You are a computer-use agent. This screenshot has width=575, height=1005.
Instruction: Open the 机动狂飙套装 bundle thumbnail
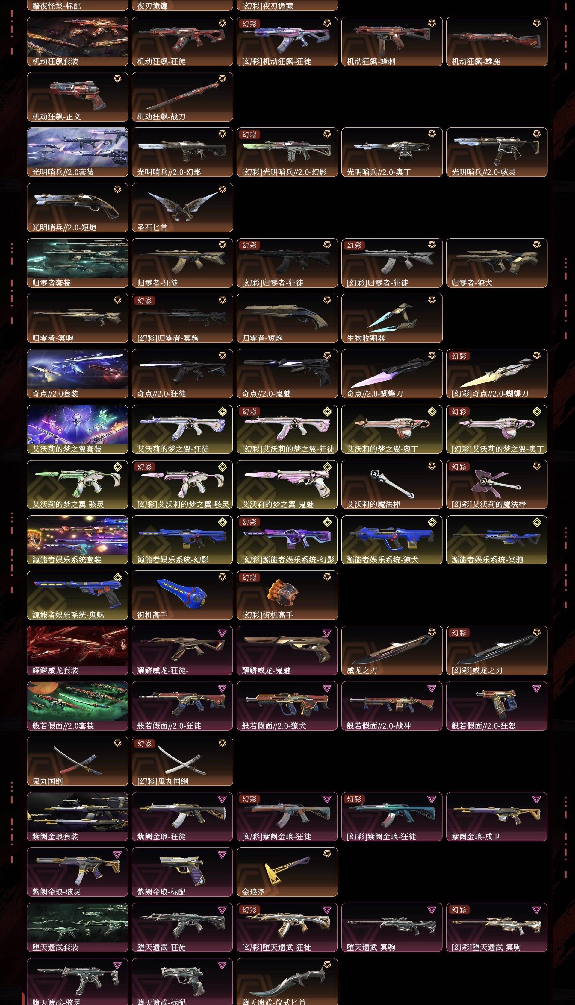click(77, 41)
